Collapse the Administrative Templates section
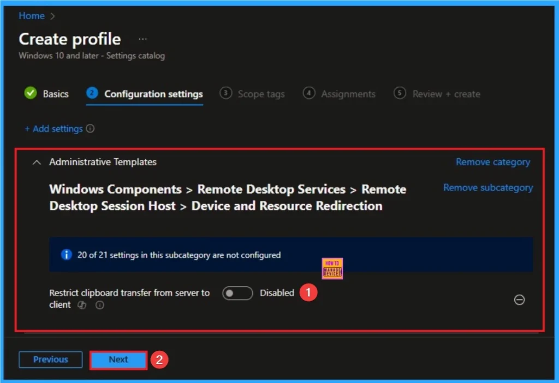 coord(37,162)
